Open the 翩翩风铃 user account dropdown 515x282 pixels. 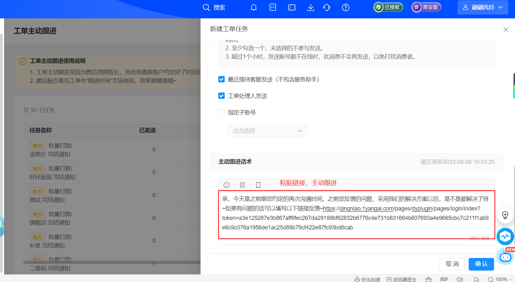483,7
